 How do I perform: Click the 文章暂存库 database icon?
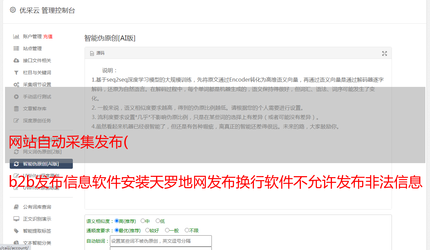point(16,109)
